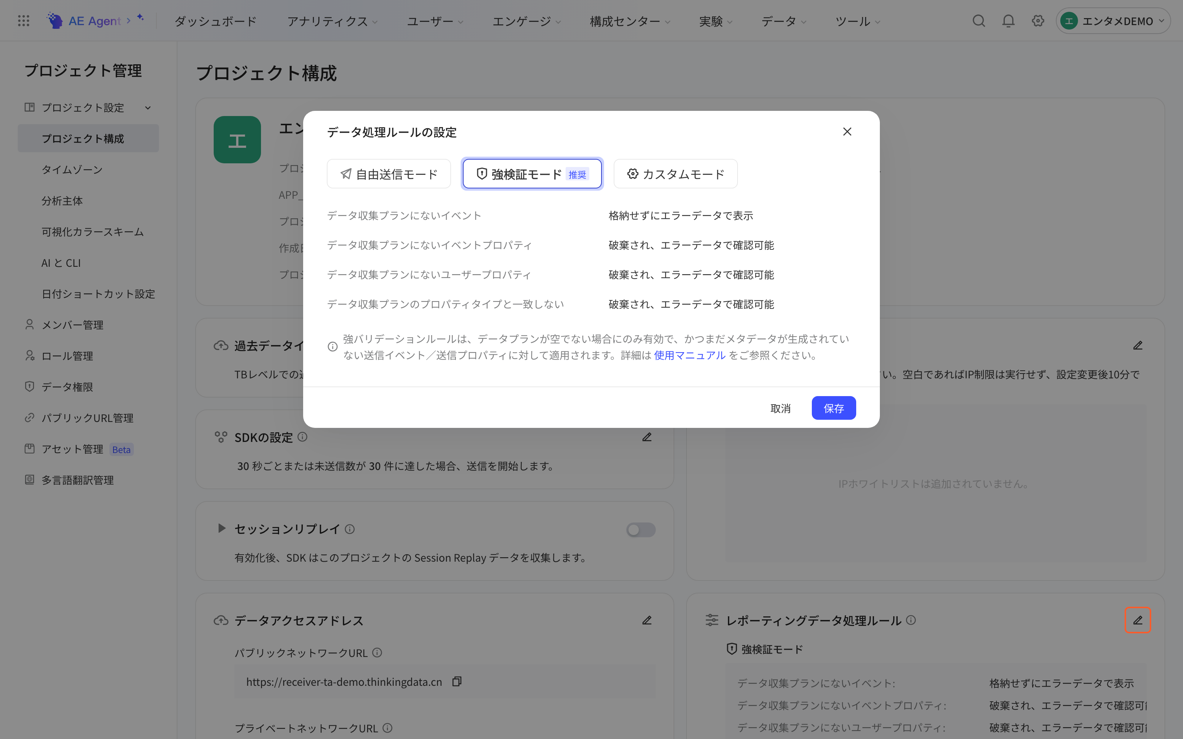Edit the レポーティングデータ処理ルール section
Image resolution: width=1183 pixels, height=739 pixels.
1138,620
